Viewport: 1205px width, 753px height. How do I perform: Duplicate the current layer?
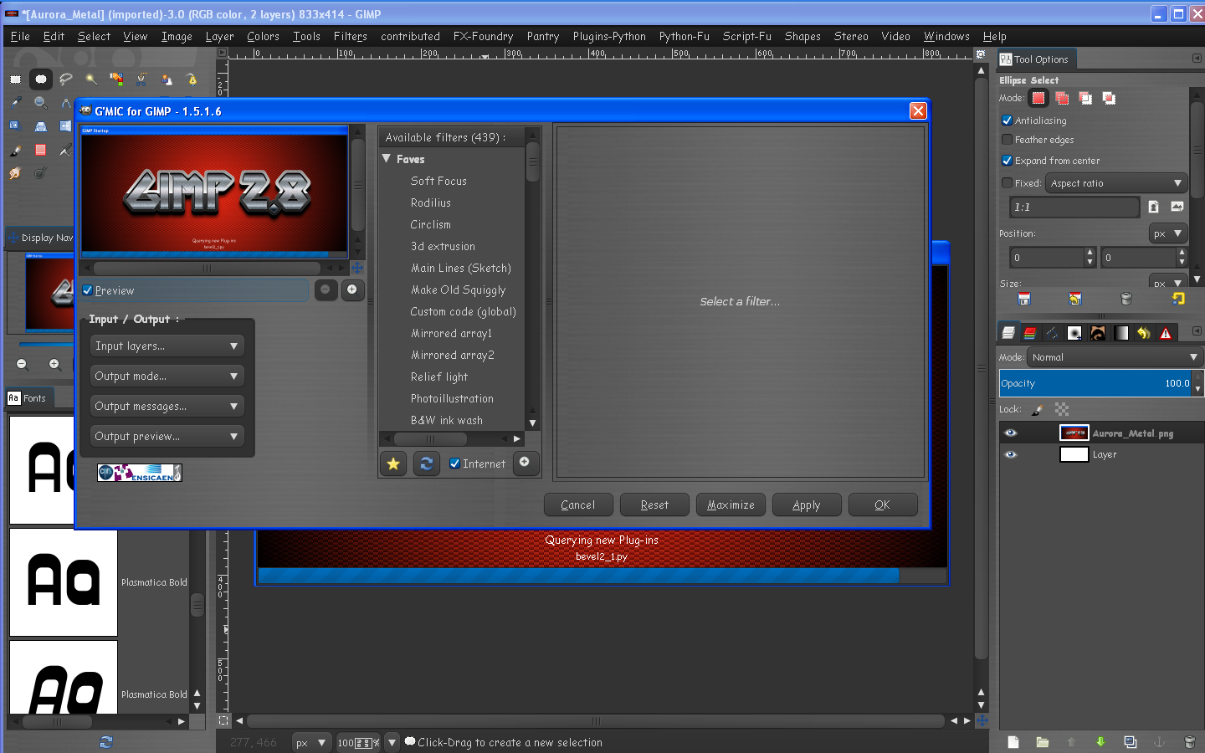[1131, 742]
